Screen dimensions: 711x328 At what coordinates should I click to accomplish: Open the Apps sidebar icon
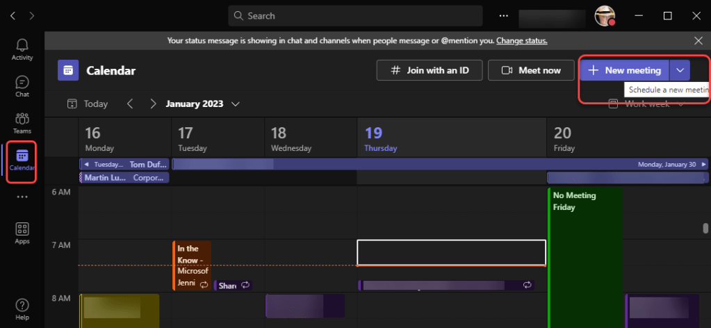[22, 233]
